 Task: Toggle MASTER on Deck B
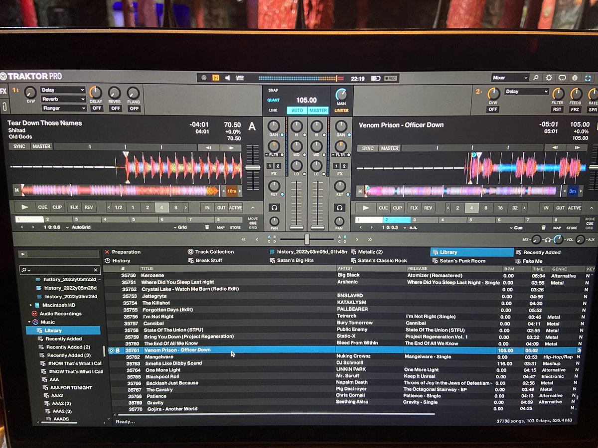(389, 148)
